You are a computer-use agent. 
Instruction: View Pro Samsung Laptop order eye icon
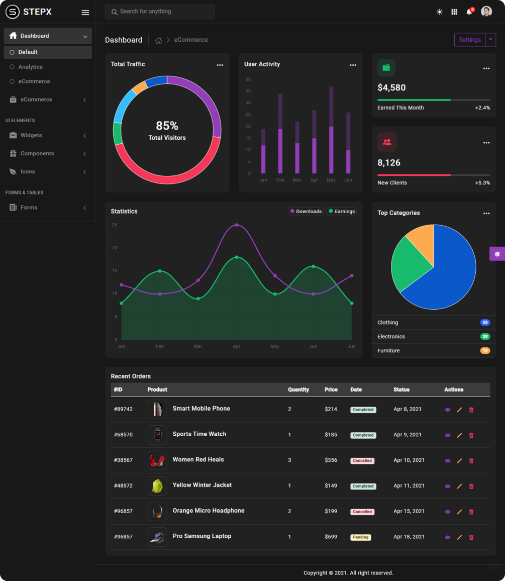tap(448, 537)
